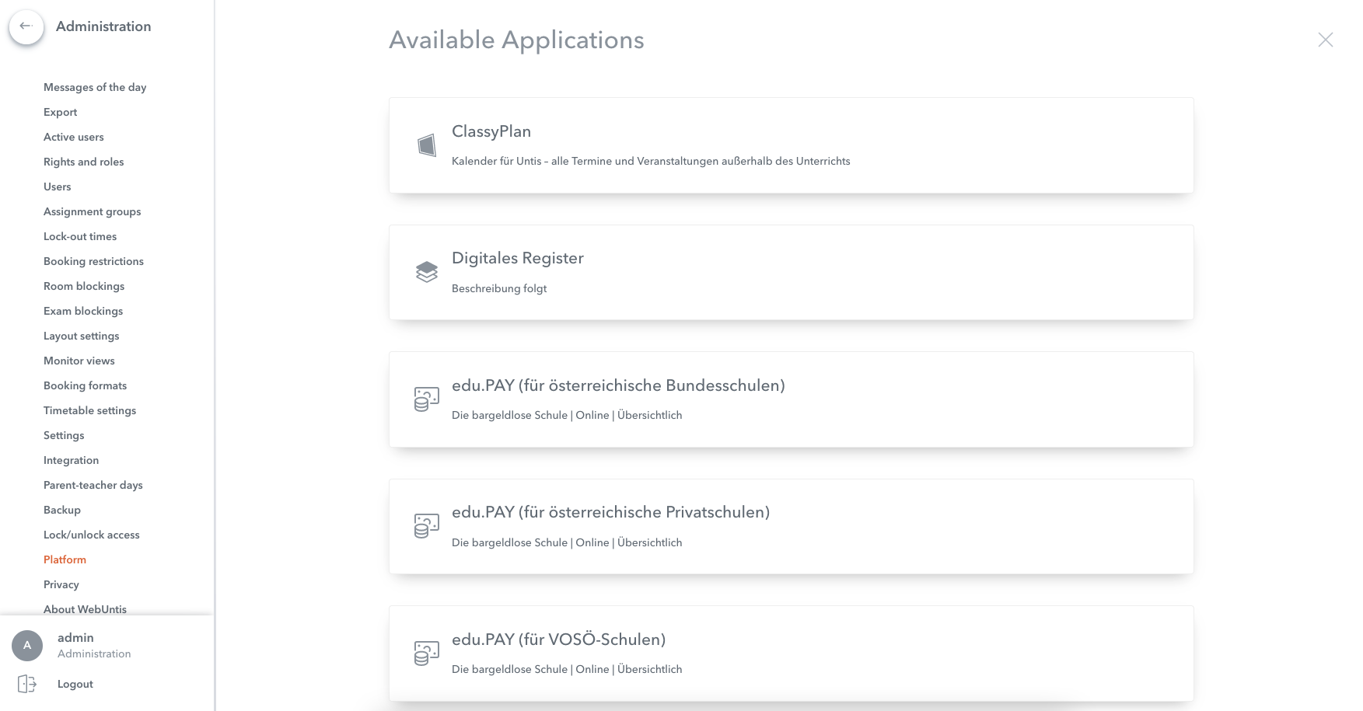1363x711 pixels.
Task: Select the highlighted Platform item
Action: pyautogui.click(x=65, y=559)
